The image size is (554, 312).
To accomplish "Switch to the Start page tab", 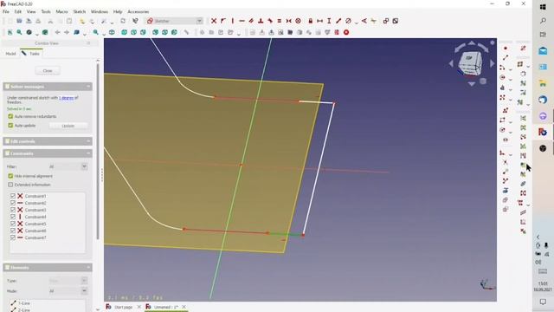I will pyautogui.click(x=123, y=307).
